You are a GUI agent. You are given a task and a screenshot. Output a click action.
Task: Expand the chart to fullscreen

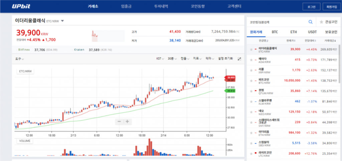(x=239, y=59)
